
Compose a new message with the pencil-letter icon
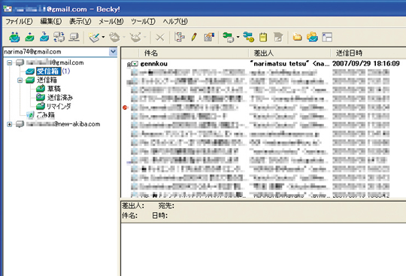[x=94, y=38]
